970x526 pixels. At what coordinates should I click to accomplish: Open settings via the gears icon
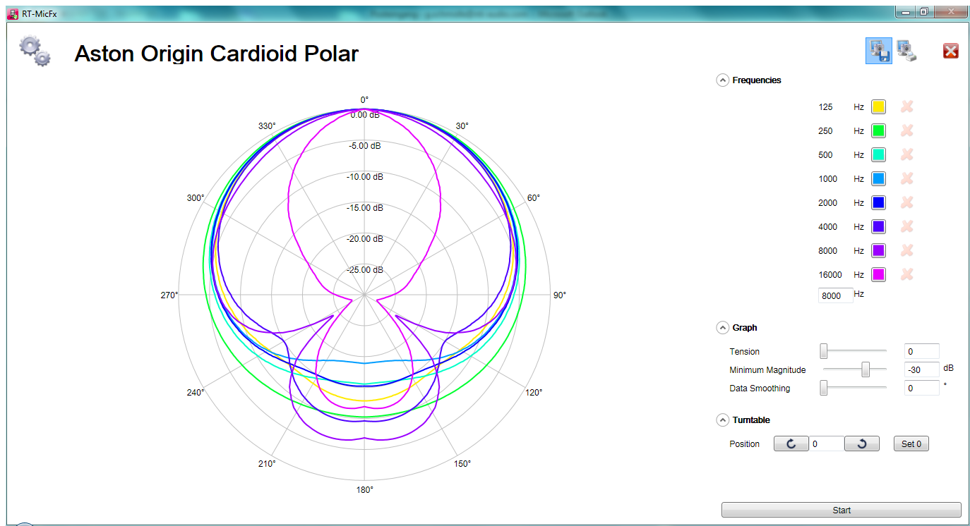(x=35, y=51)
